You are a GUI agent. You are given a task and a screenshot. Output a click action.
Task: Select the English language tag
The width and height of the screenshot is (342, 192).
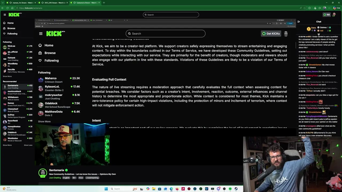point(66,178)
